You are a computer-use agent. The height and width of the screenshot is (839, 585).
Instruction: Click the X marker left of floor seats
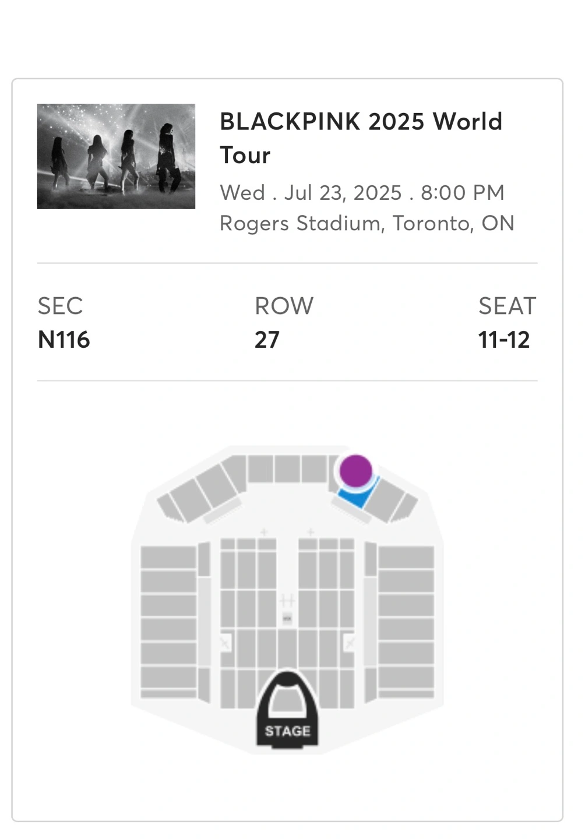click(225, 643)
